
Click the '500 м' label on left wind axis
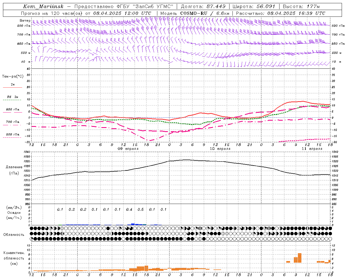point(26,53)
